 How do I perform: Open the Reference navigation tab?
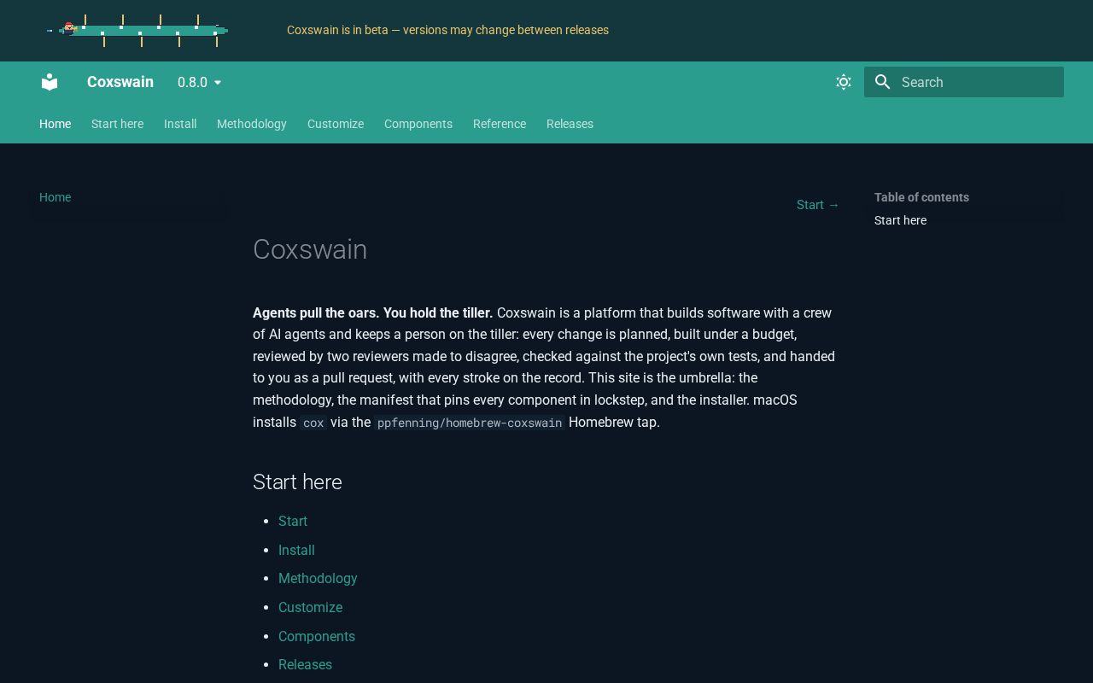point(500,124)
